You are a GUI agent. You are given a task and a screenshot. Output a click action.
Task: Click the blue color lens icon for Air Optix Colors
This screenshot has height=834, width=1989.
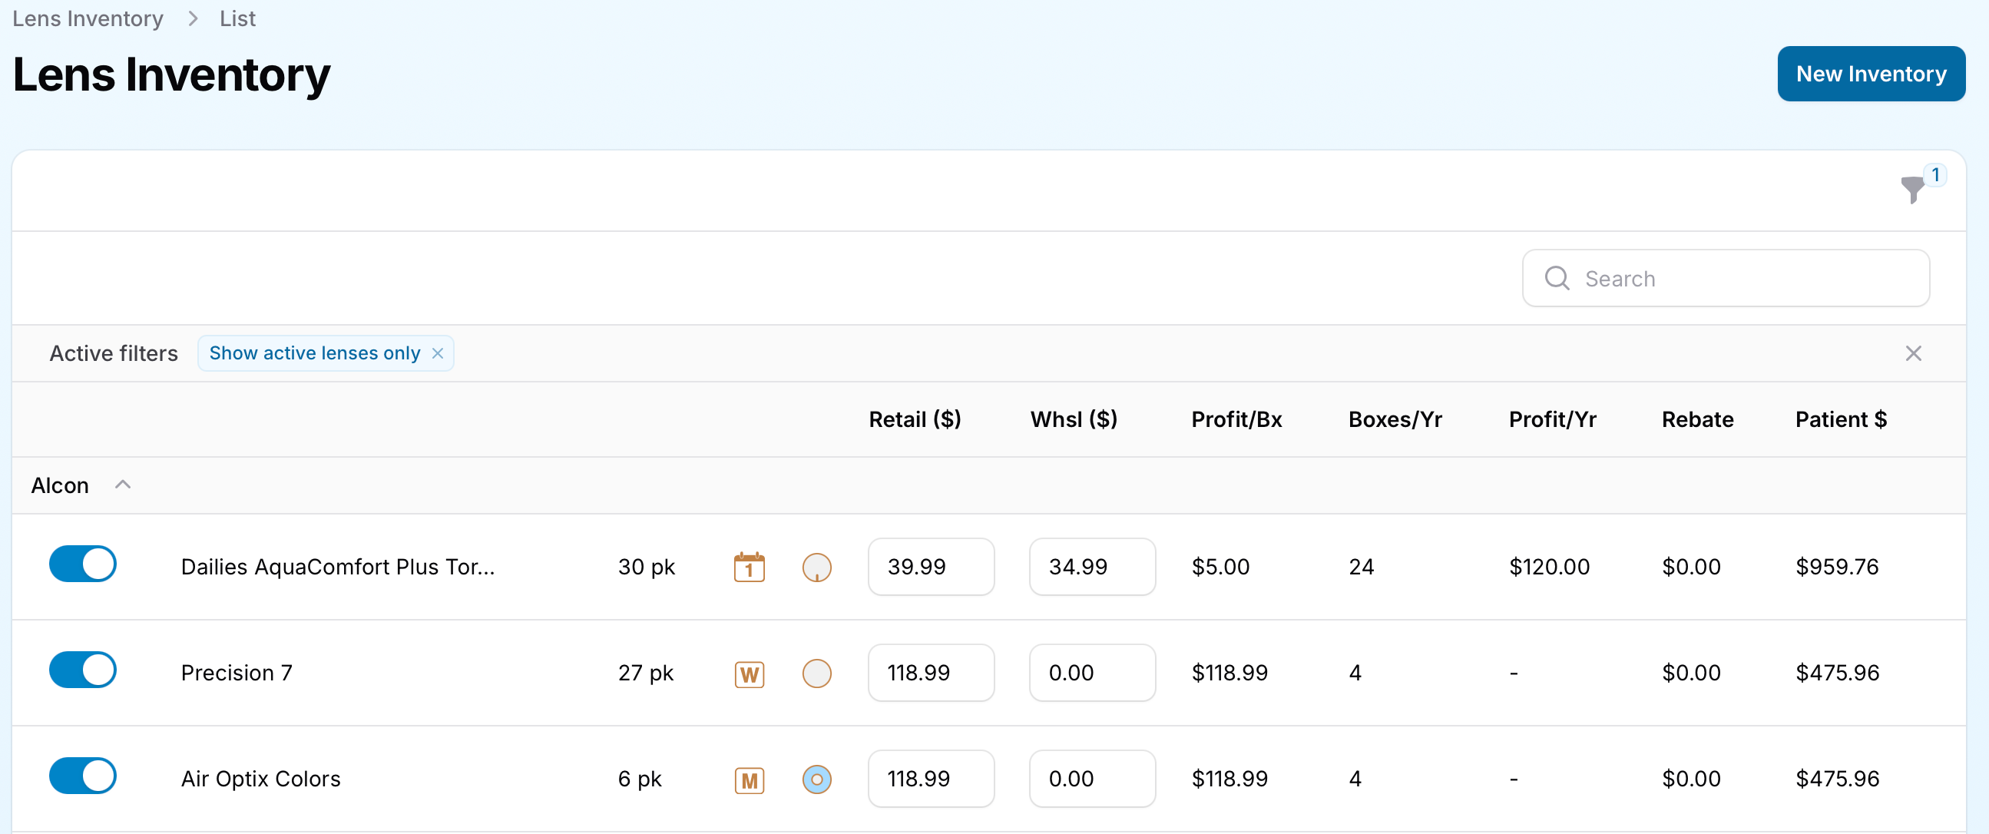click(x=816, y=779)
